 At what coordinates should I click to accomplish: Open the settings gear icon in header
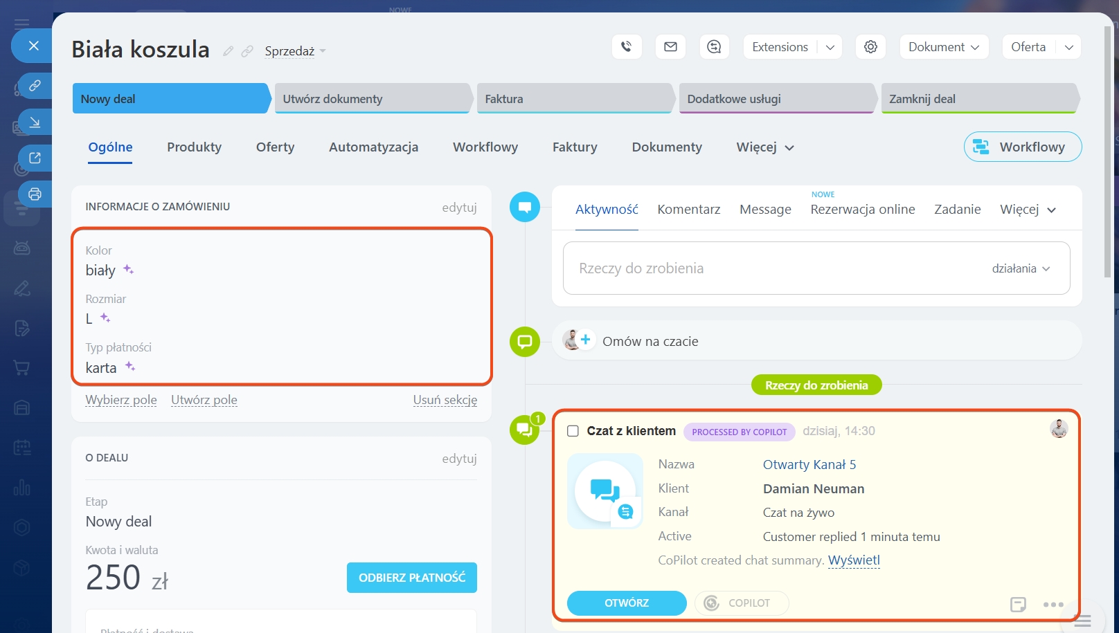tap(870, 47)
